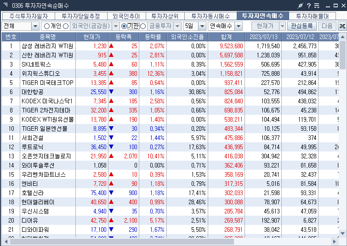The width and height of the screenshot is (347, 246).
Task: Click the horizontal scrollbar thumb
Action: coord(122,241)
